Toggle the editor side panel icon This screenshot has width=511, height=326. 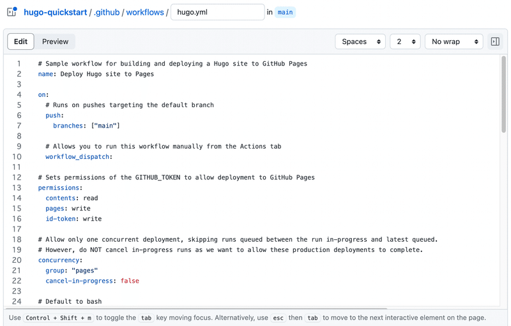495,41
